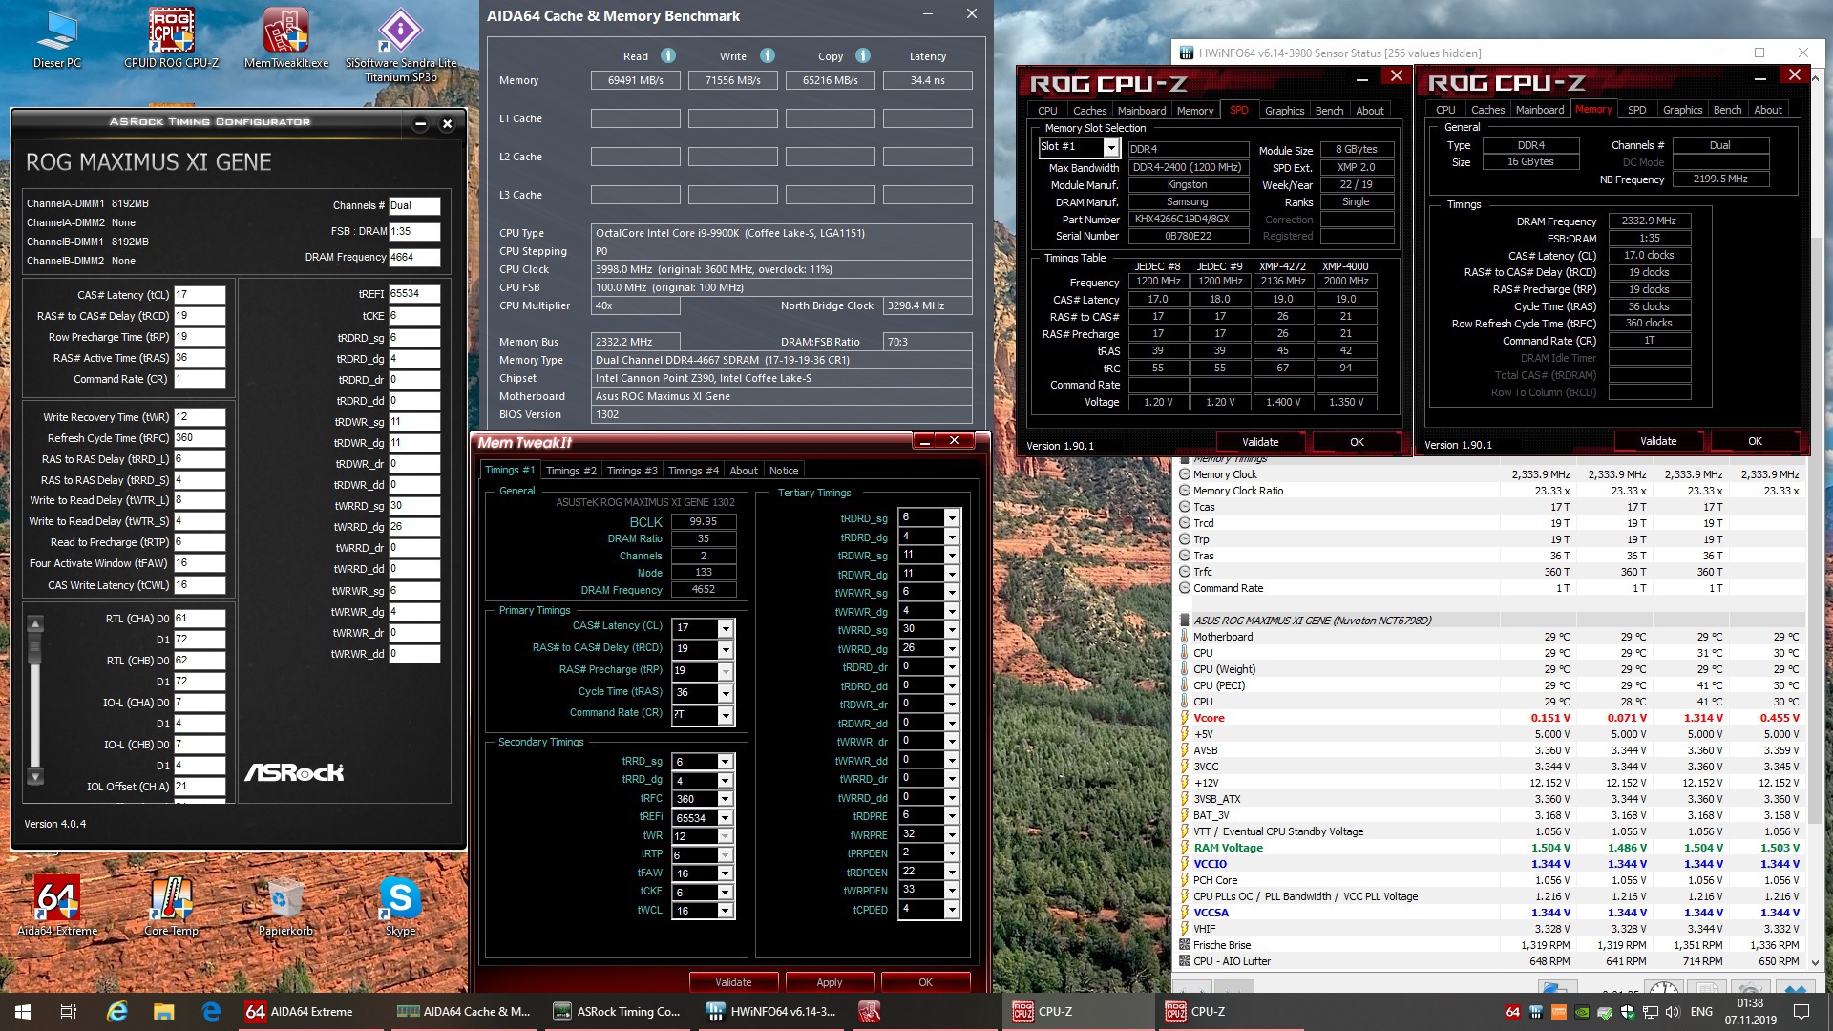Expand the tREFI dropdown in Secondary Timings
This screenshot has width=1833, height=1031.
[726, 818]
